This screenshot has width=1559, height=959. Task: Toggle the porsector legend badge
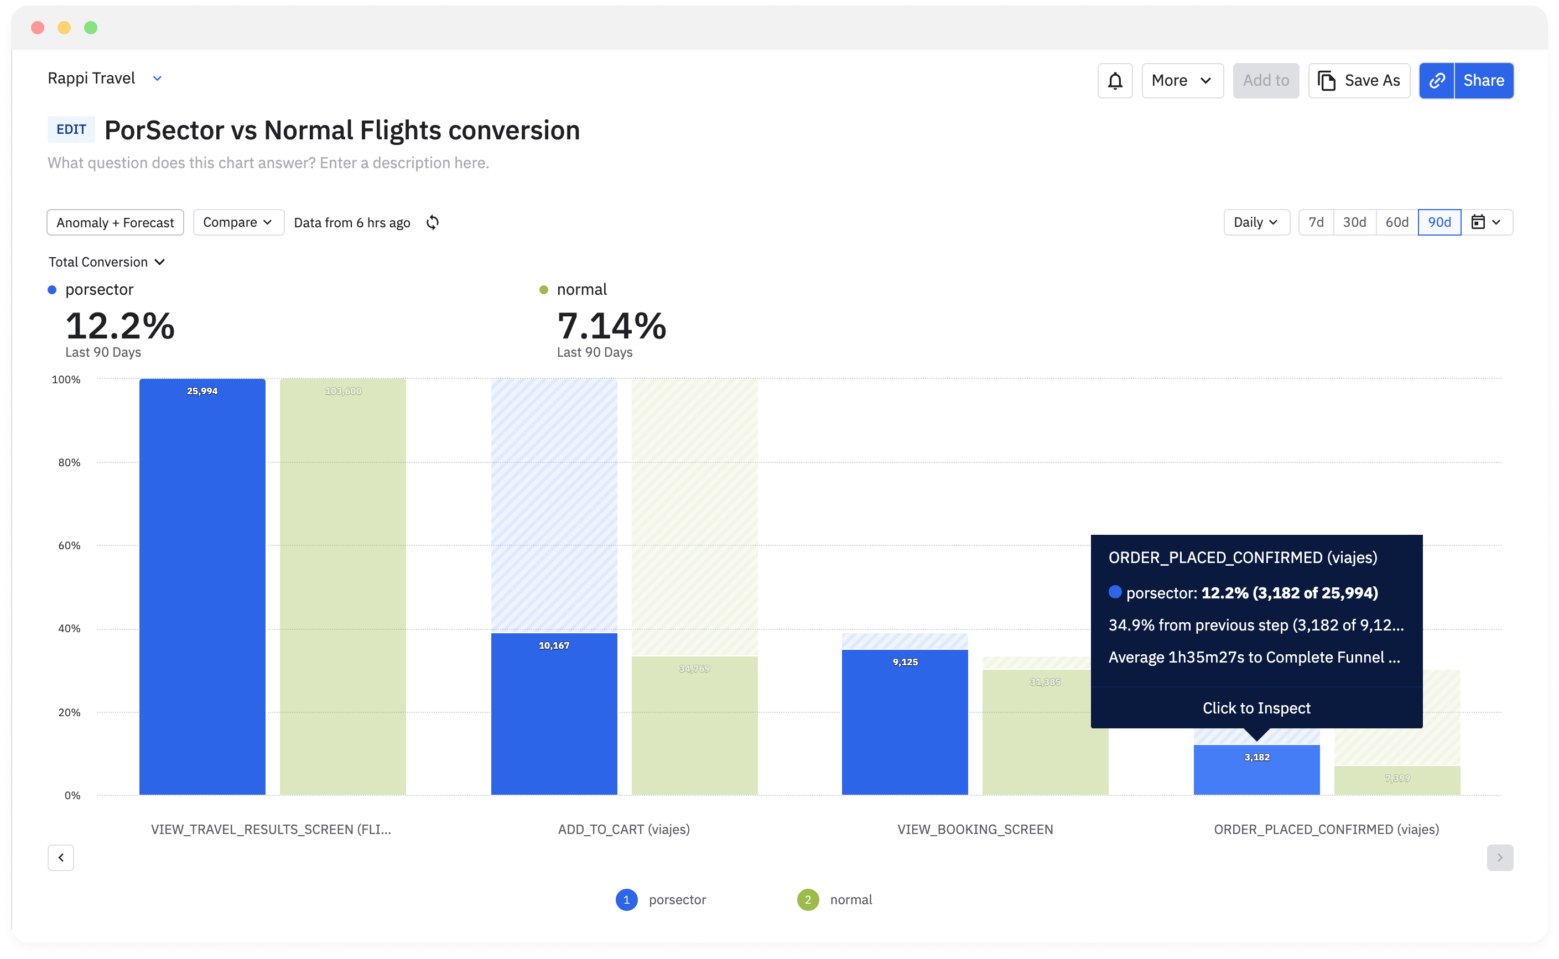coord(626,899)
